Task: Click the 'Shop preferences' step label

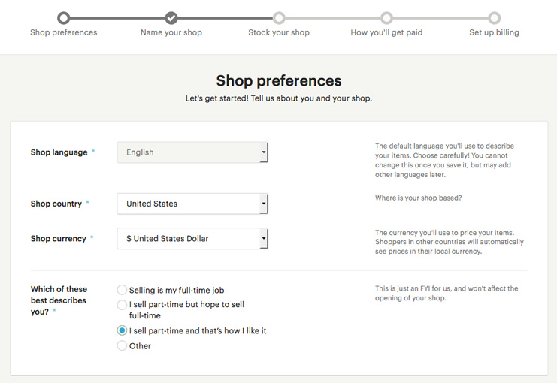Action: click(64, 32)
